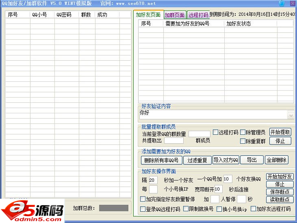This screenshot has width=297, height=223.
Task: Open the 加群页面 tab
Action: pyautogui.click(x=175, y=15)
